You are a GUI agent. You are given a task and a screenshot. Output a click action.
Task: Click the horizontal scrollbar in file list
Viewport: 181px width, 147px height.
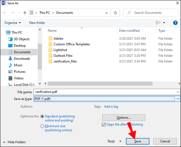tap(100, 83)
